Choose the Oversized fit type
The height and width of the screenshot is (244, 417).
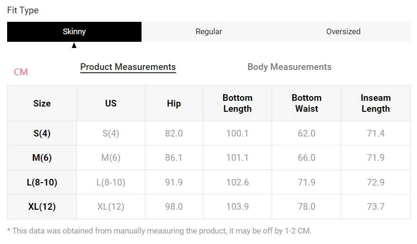tap(343, 32)
